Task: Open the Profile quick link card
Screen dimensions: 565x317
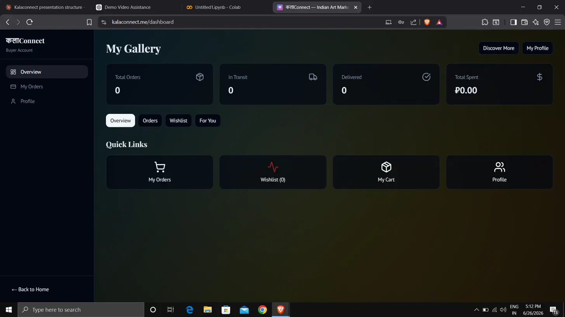Action: (499, 172)
